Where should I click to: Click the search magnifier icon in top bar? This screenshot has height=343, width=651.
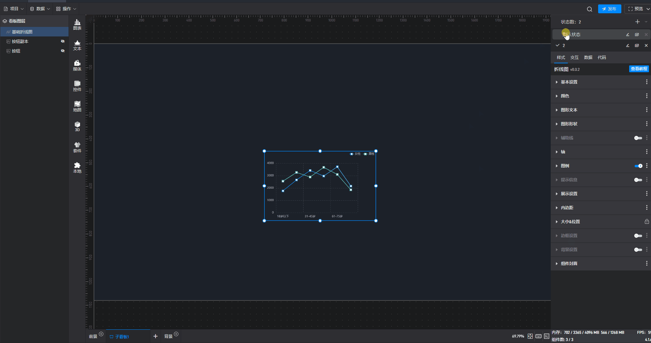tap(589, 9)
